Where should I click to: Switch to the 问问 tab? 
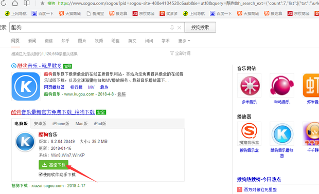tap(149, 41)
